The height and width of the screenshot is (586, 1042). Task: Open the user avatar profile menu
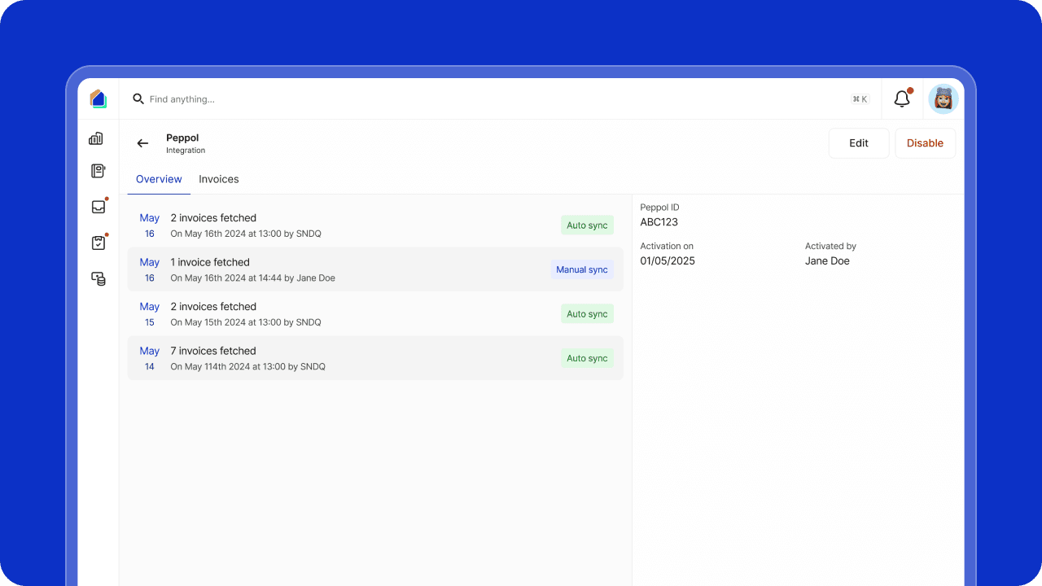click(943, 99)
